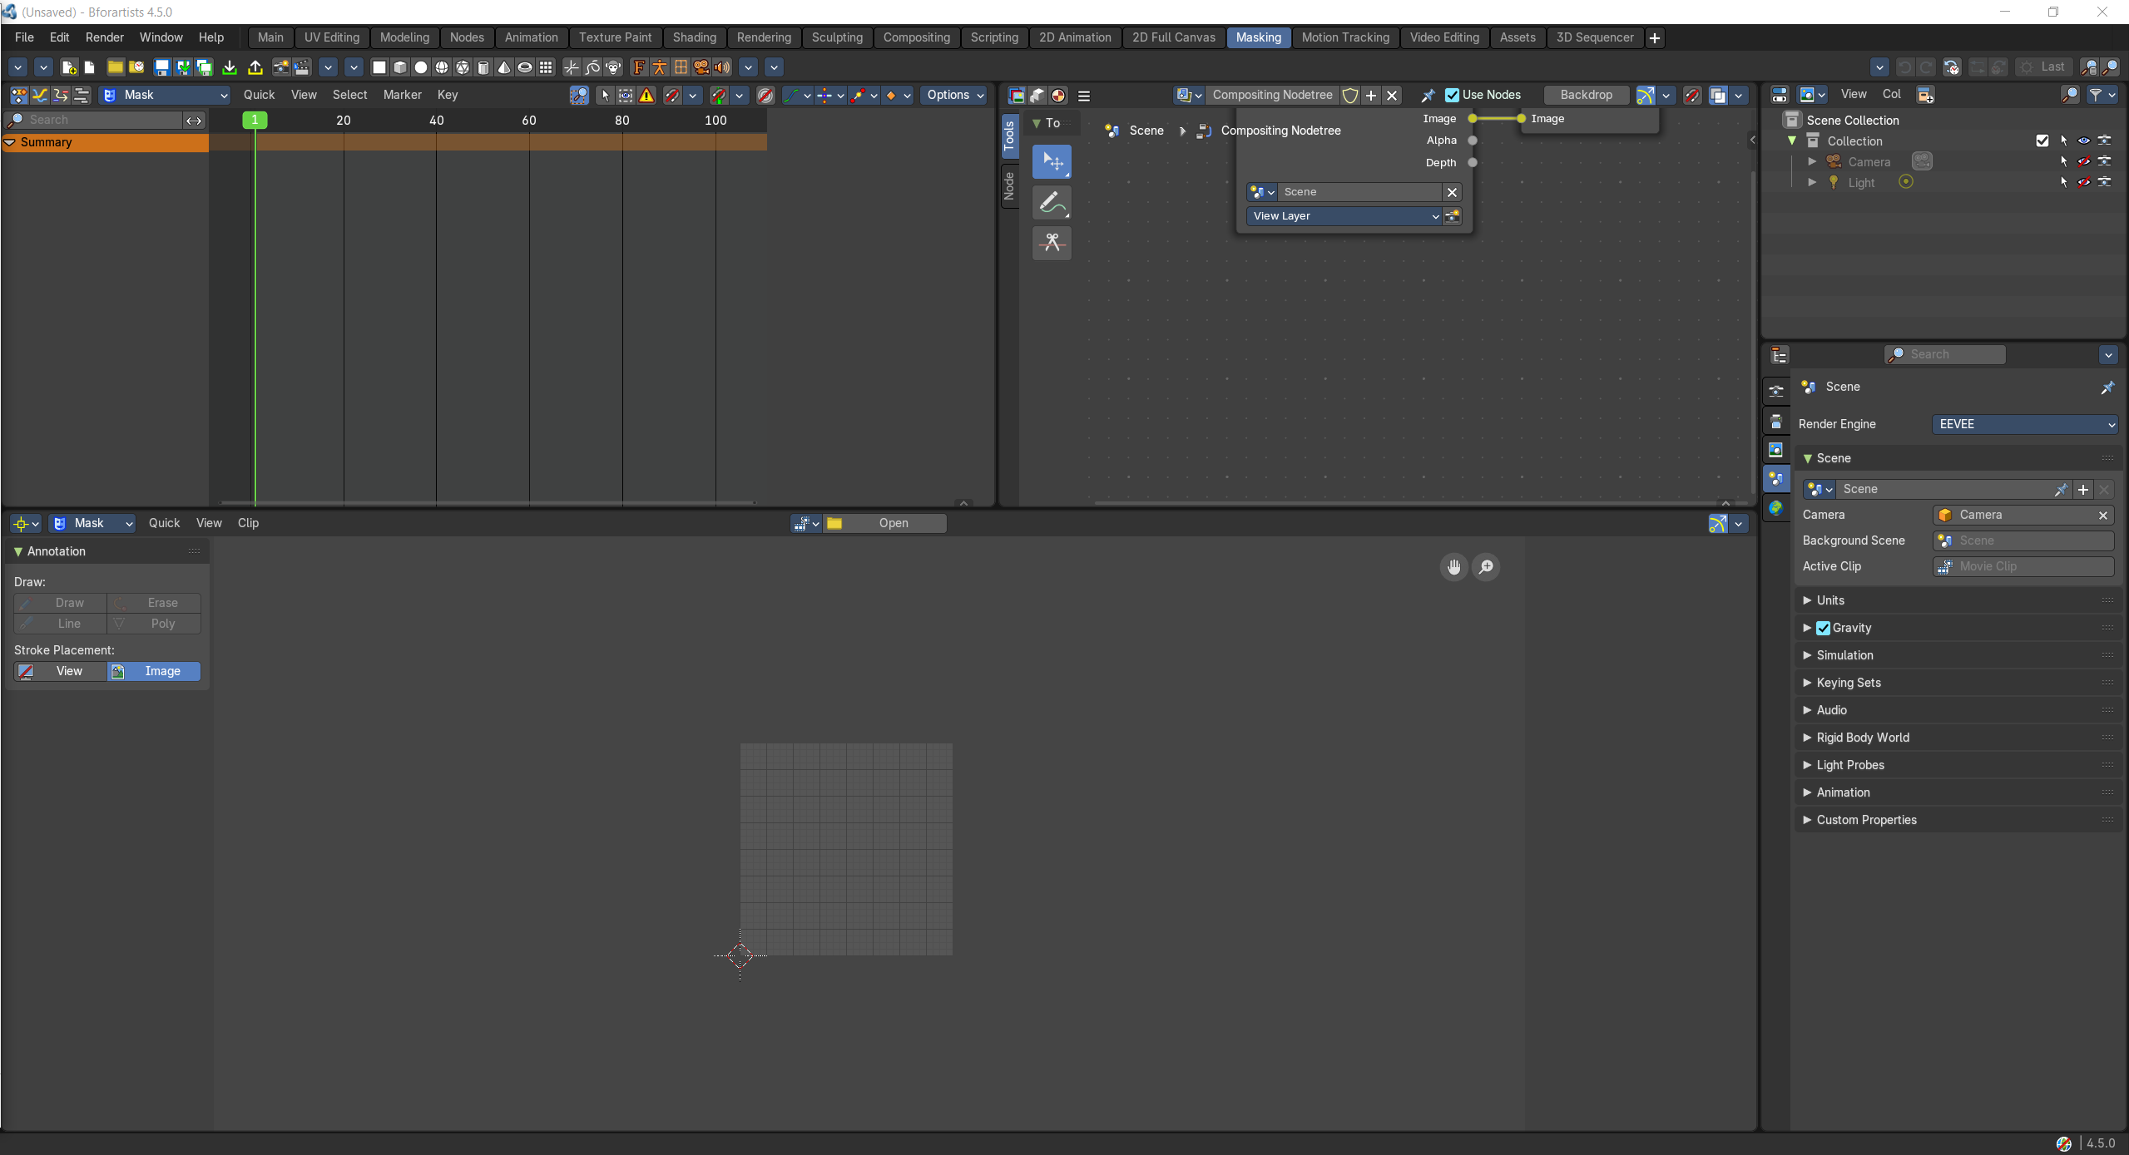Open the Render menu
The width and height of the screenshot is (2129, 1155).
click(x=104, y=37)
